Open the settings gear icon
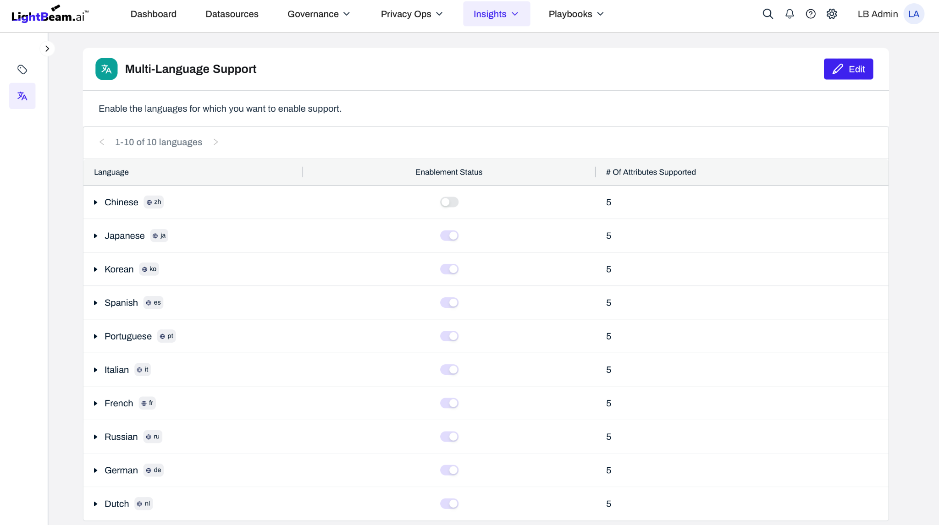The image size is (939, 525). coord(832,14)
